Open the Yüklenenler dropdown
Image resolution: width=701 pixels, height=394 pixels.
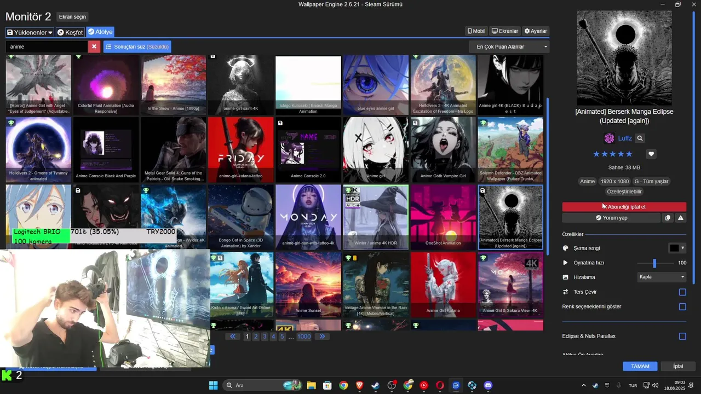(30, 32)
